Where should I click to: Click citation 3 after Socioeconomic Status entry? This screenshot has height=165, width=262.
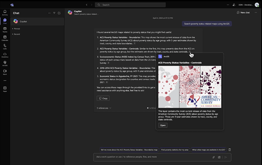[x=108, y=63]
